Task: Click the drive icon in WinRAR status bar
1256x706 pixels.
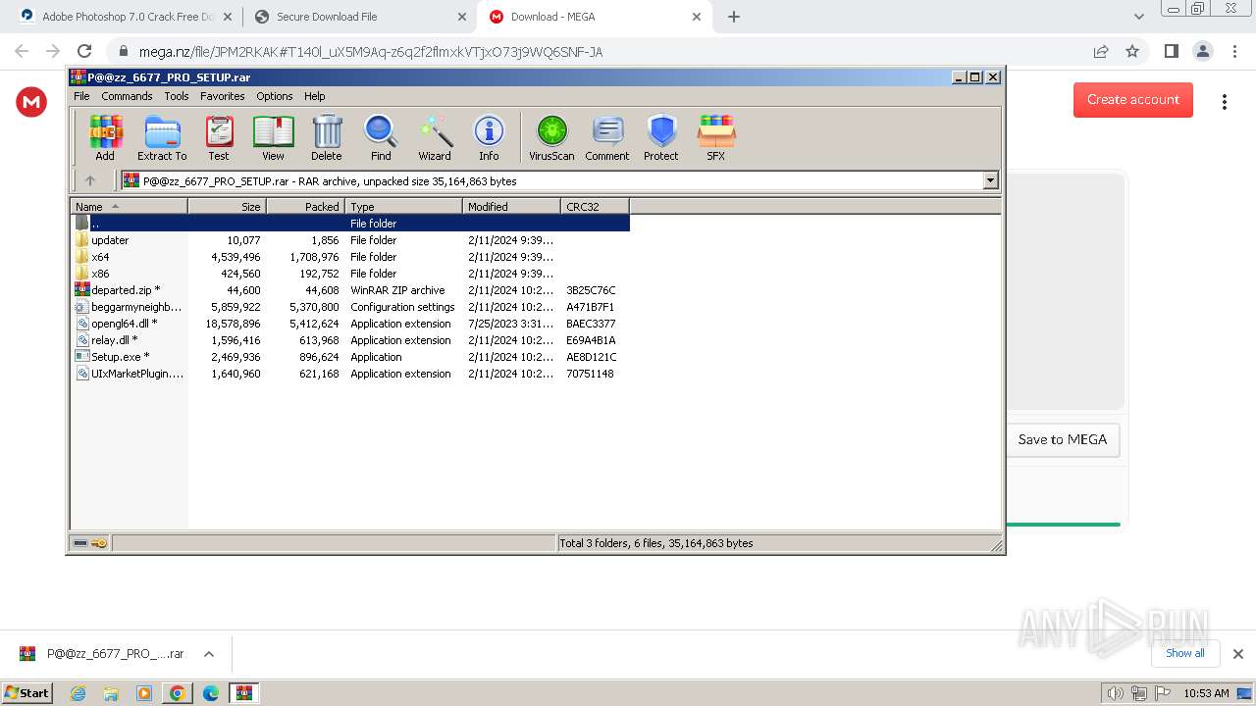Action: pyautogui.click(x=80, y=543)
